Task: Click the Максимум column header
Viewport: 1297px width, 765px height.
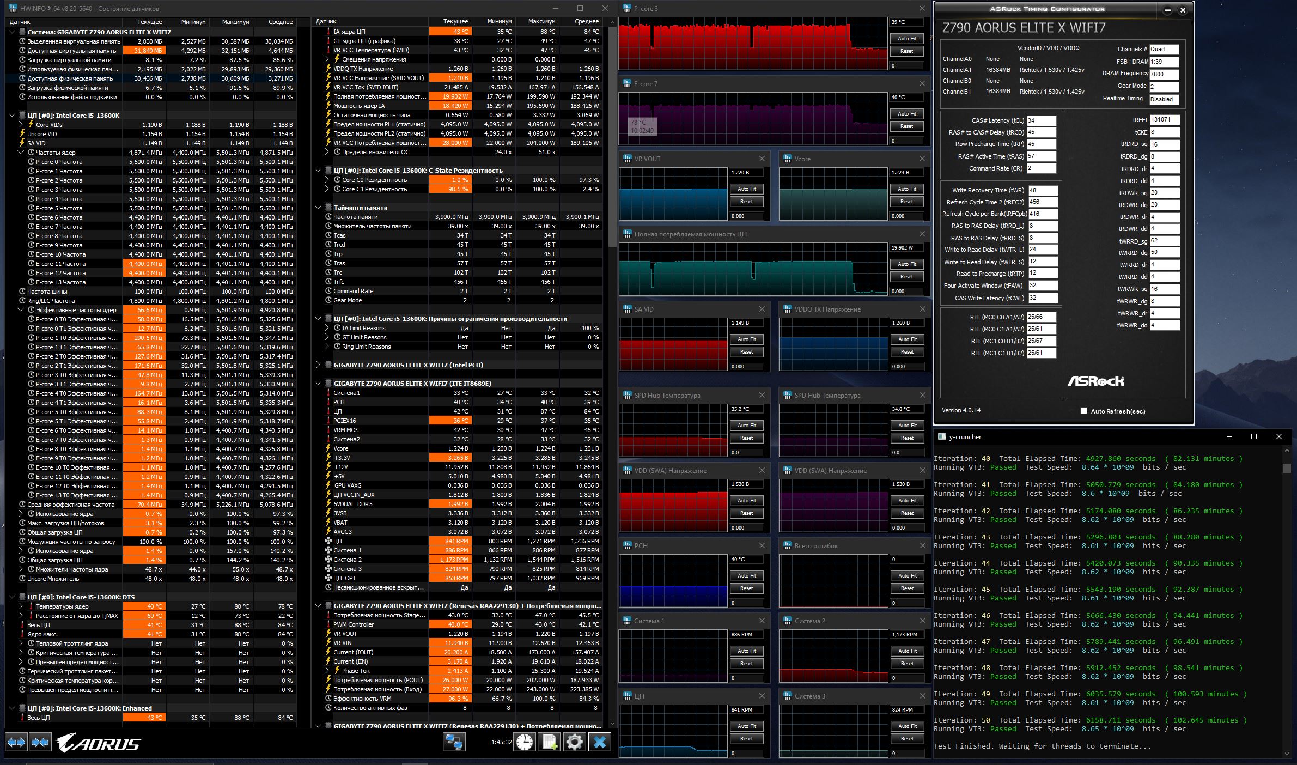Action: coord(235,22)
